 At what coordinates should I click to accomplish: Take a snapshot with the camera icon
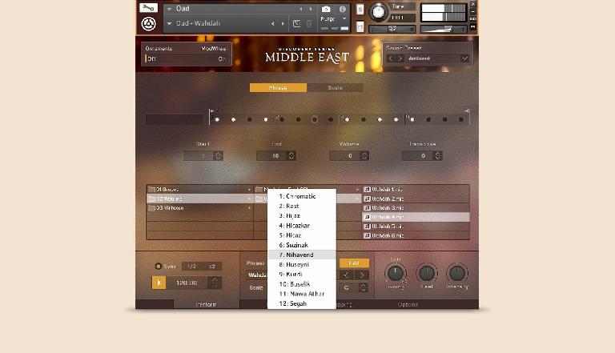(x=326, y=9)
